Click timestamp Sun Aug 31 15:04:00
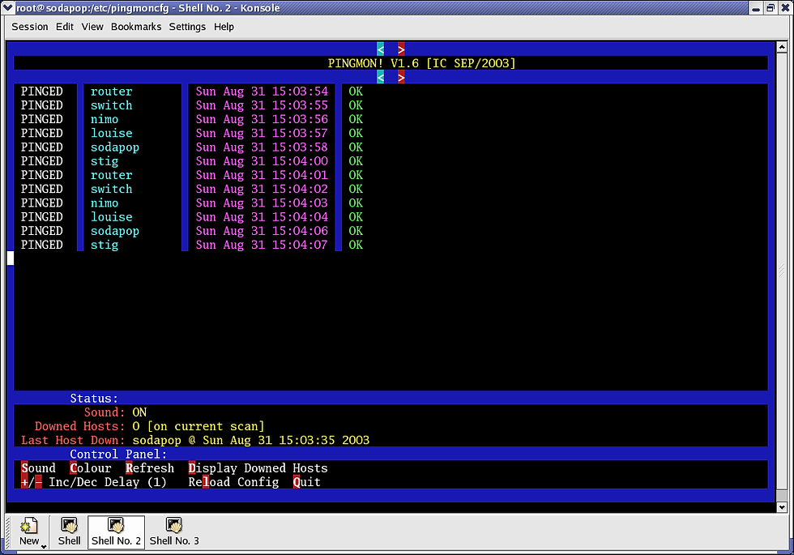Image resolution: width=794 pixels, height=555 pixels. 262,161
